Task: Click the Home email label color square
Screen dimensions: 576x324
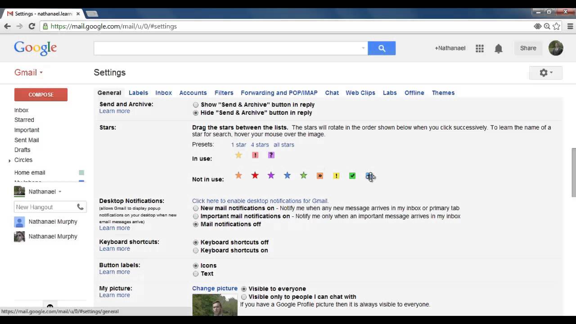Action: 81,173
